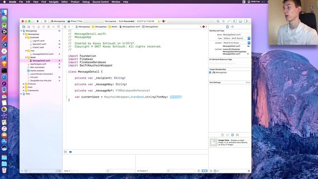
Task: Switch object library to icon grid view
Action: pos(211,171)
